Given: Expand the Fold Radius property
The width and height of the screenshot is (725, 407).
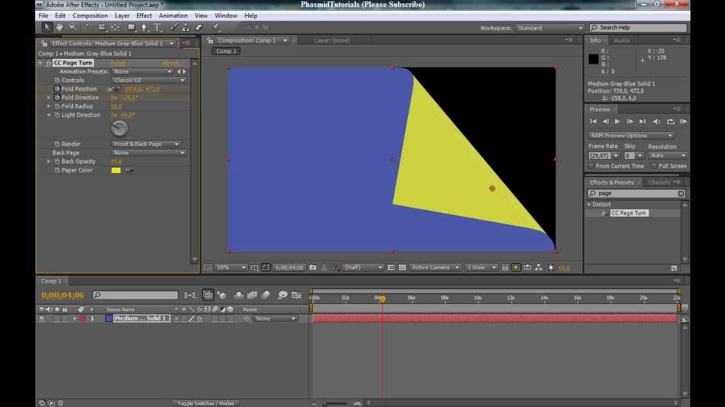Looking at the screenshot, I should click(x=49, y=106).
